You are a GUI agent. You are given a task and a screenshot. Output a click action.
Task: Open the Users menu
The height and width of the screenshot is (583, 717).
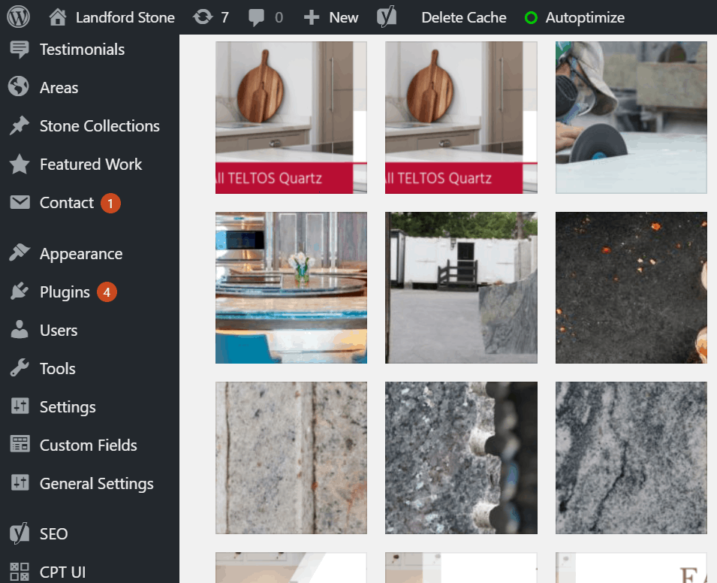point(58,331)
